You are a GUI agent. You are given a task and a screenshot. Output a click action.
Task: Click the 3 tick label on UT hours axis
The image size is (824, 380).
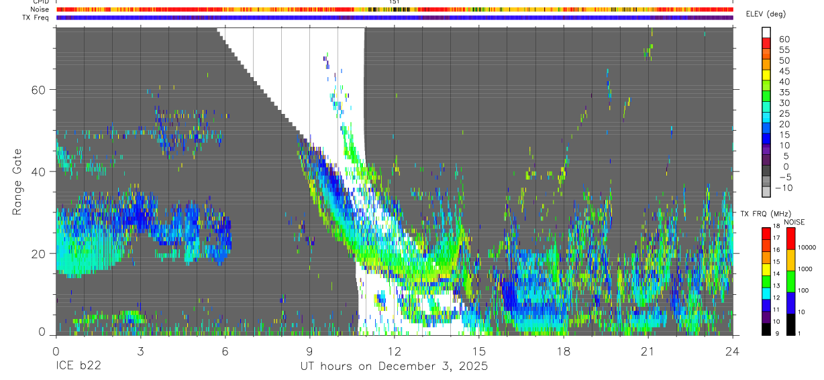pos(140,352)
